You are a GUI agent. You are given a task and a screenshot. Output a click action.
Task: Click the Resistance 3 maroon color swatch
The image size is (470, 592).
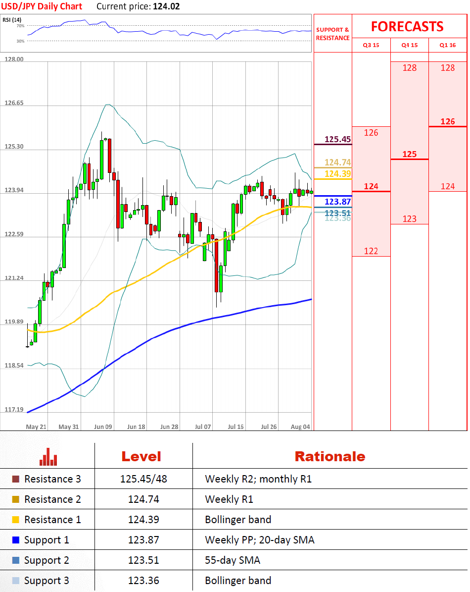tap(15, 479)
